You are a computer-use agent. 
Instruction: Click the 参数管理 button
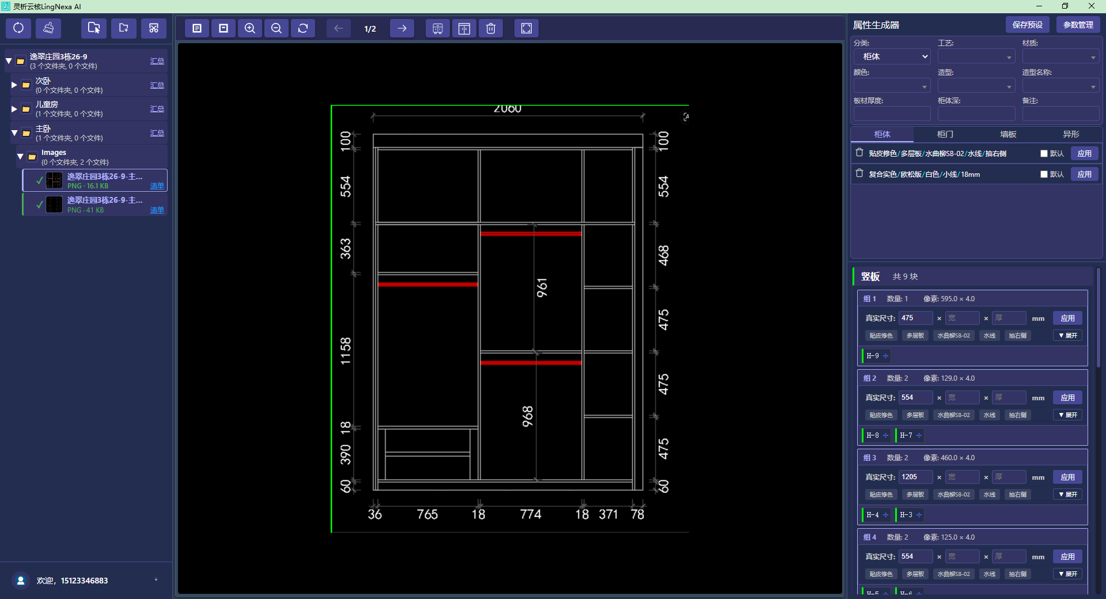tap(1078, 25)
